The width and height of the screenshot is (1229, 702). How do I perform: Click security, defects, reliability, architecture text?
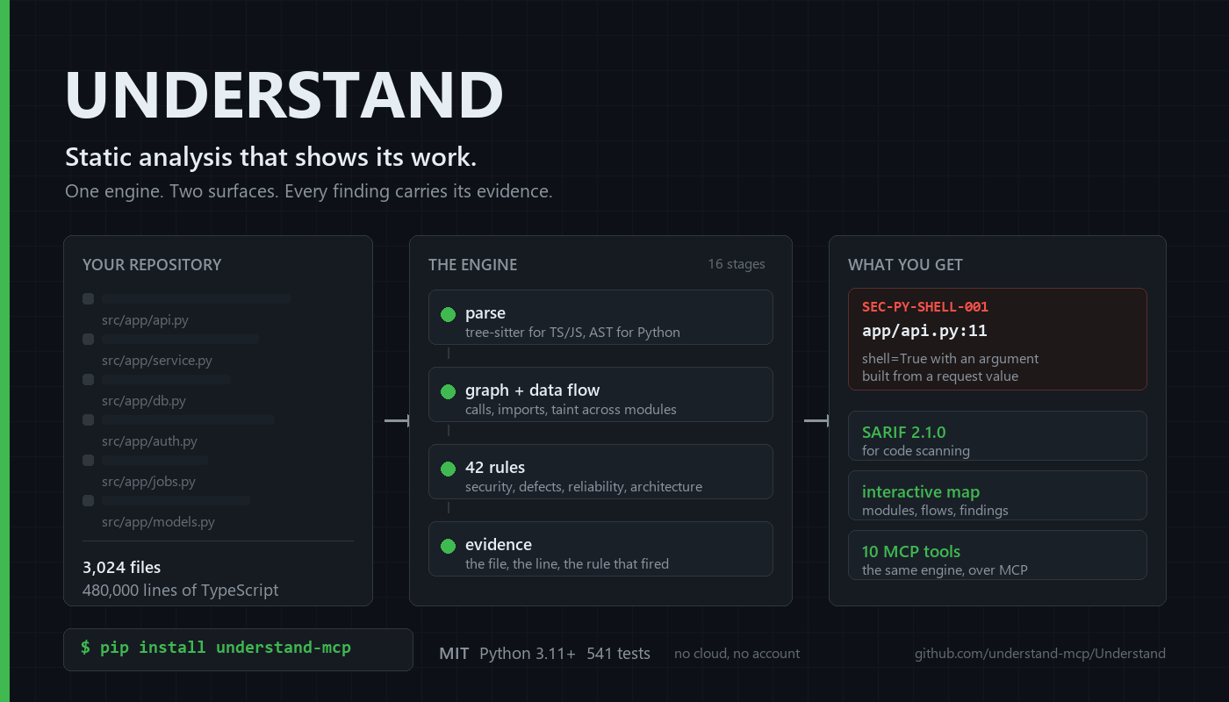coord(584,487)
